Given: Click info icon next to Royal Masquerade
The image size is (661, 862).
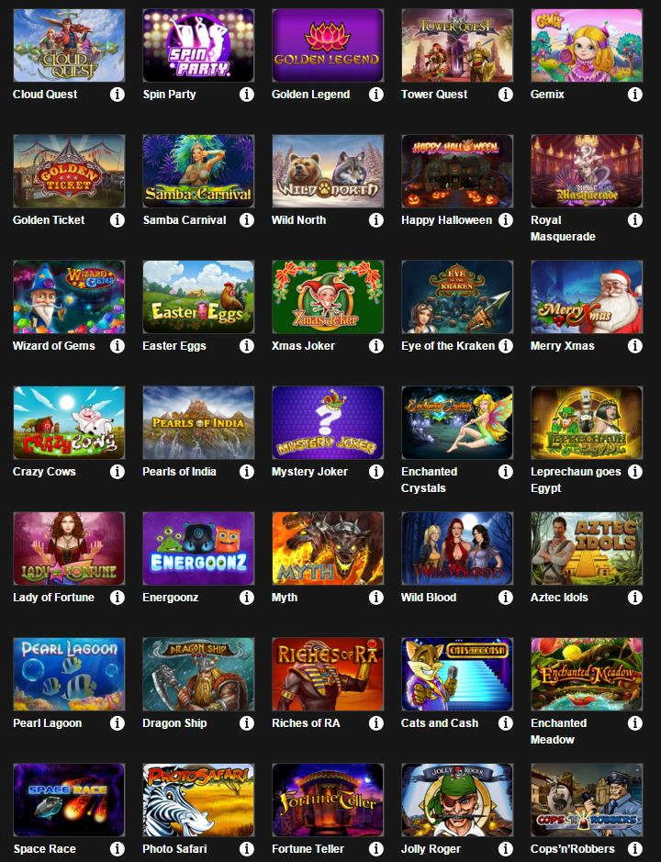Looking at the screenshot, I should (634, 220).
